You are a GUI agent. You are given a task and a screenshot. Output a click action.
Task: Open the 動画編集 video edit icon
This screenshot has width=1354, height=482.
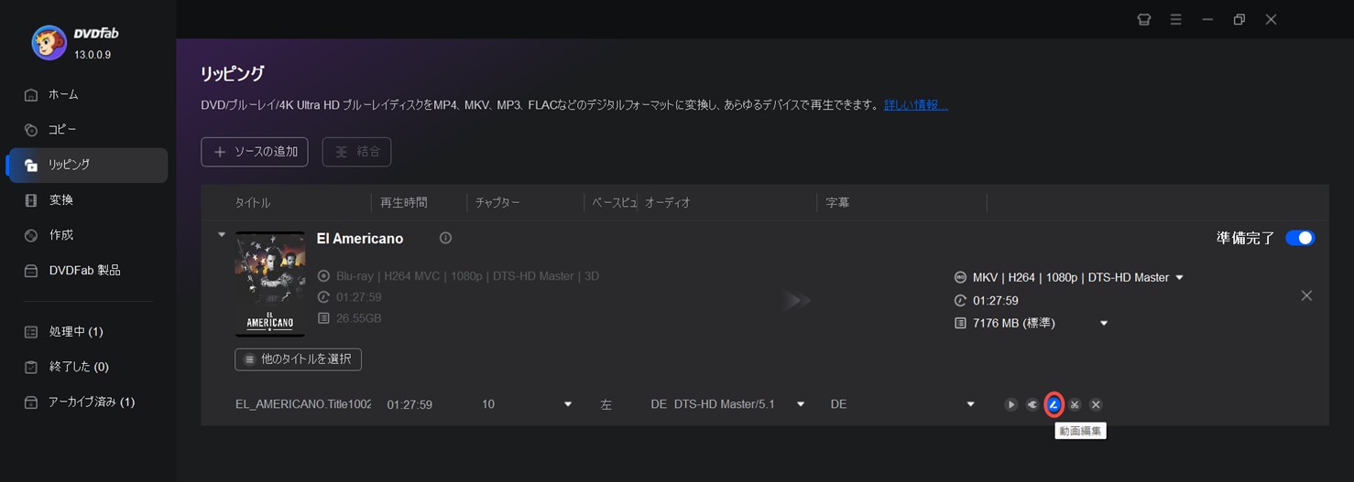coord(1054,404)
